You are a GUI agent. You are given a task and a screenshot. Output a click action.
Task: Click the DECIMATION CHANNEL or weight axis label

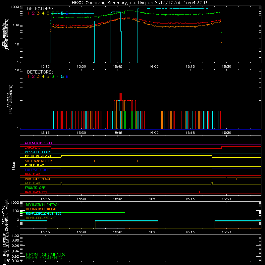tap(5, 215)
